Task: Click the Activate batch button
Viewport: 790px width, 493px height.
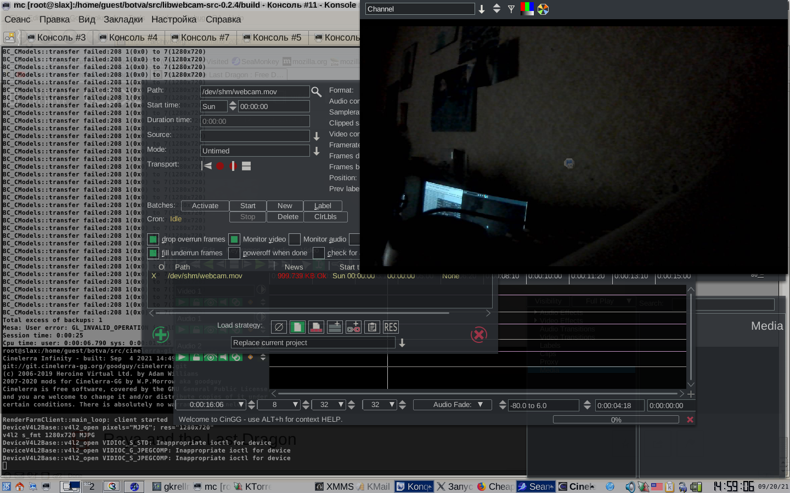Action: point(205,206)
